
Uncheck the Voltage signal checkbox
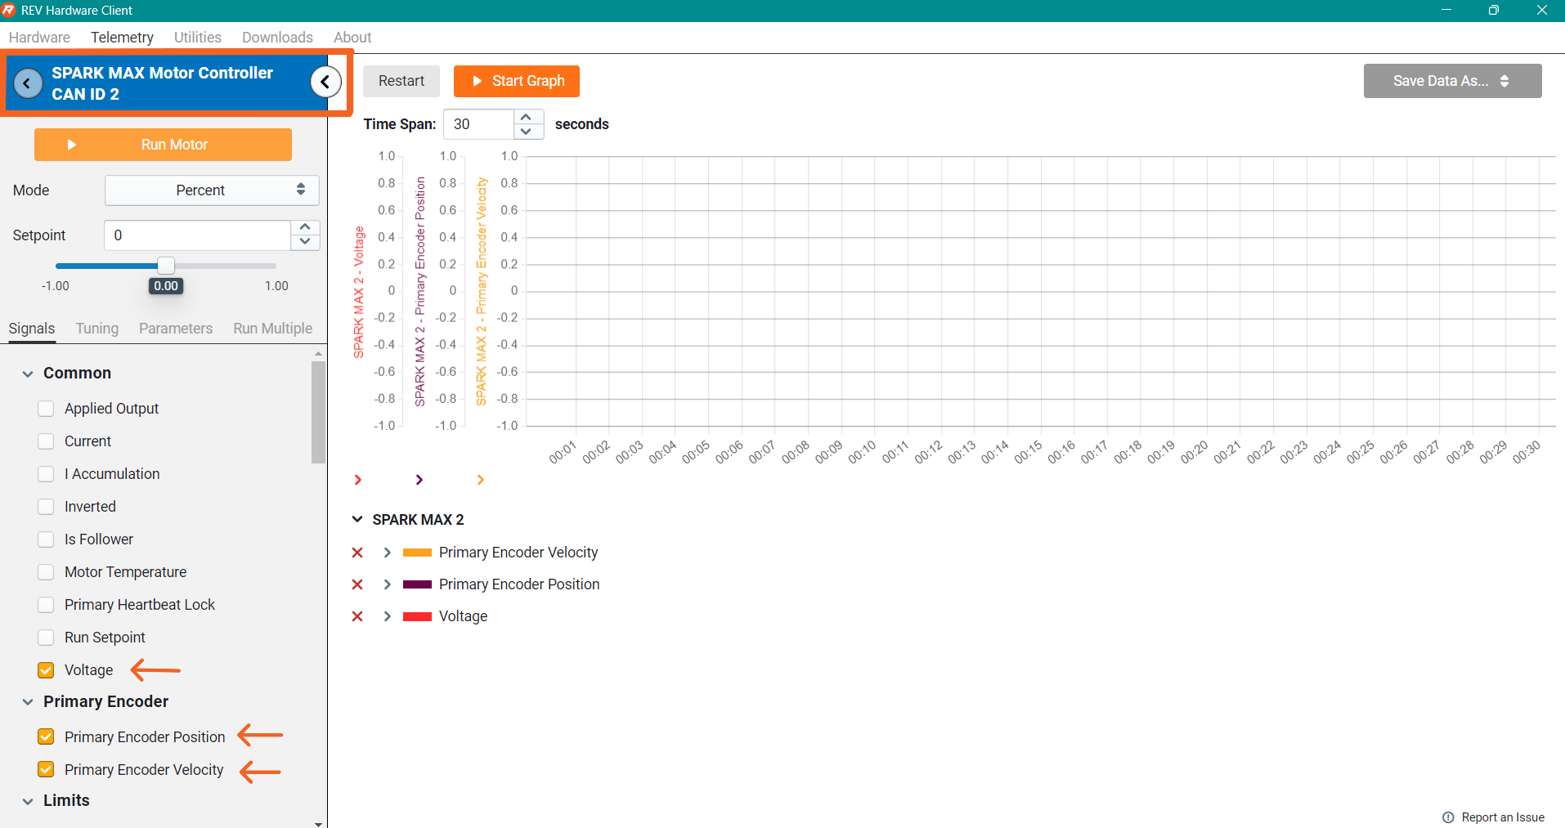click(47, 670)
